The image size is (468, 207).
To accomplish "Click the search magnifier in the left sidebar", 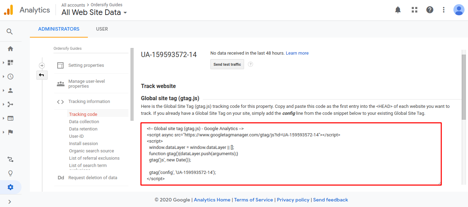I will (x=10, y=32).
